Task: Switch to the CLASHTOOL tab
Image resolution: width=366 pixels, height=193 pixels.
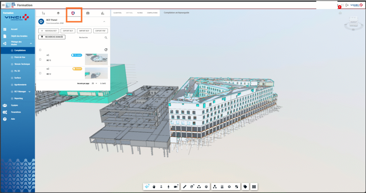Action: coord(117,13)
